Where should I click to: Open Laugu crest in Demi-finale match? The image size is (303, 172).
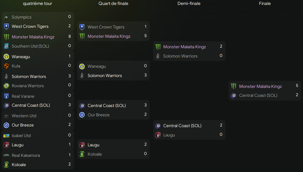158,135
